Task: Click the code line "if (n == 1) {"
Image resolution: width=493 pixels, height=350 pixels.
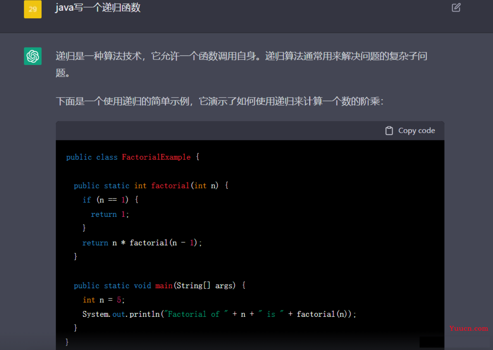Action: click(x=110, y=200)
